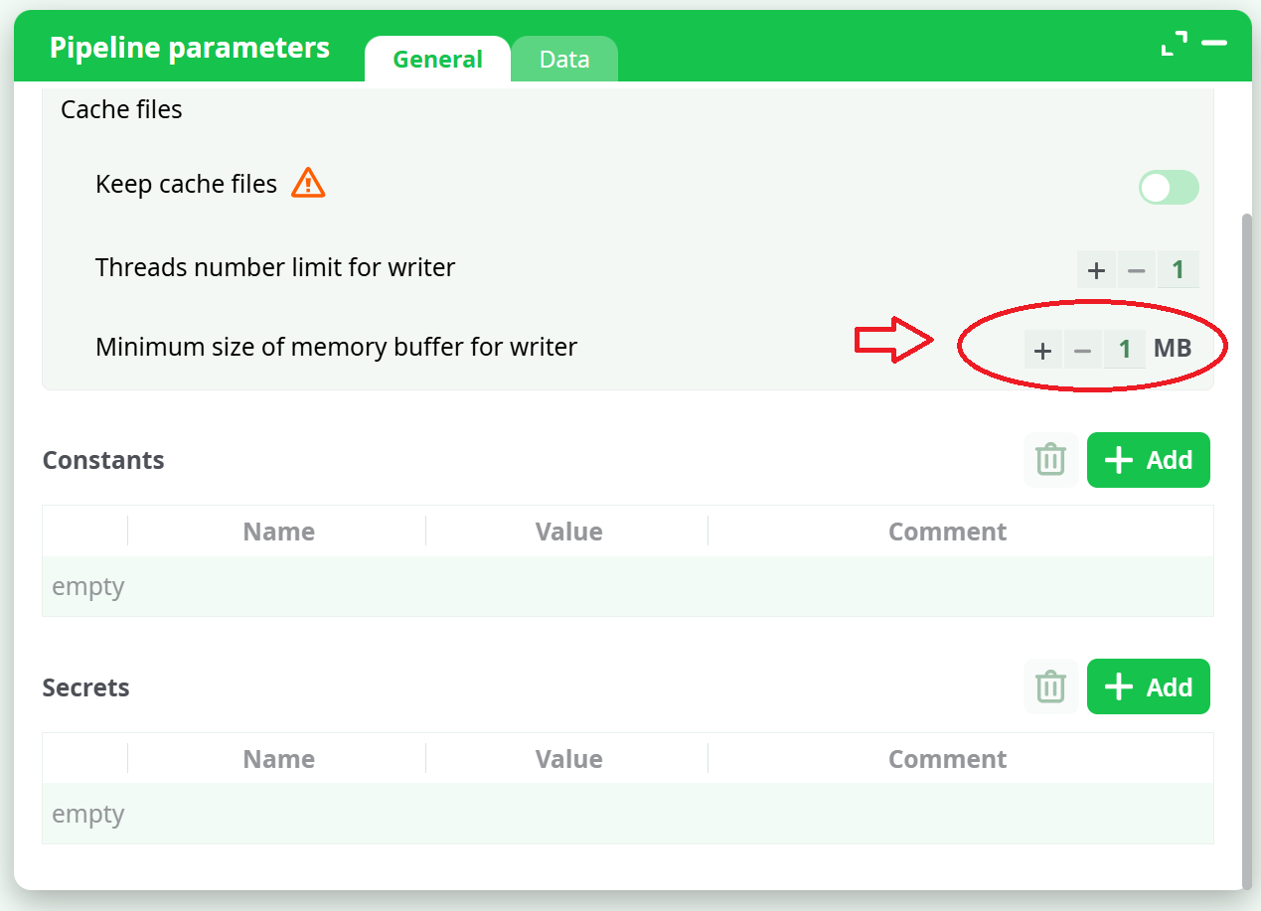Switch to the Data tab
Screen dimensions: 1261x911
click(x=564, y=60)
